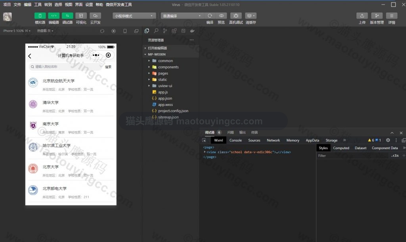406x242 pixels.
Task: Click the preview eye icon
Action: (x=221, y=16)
